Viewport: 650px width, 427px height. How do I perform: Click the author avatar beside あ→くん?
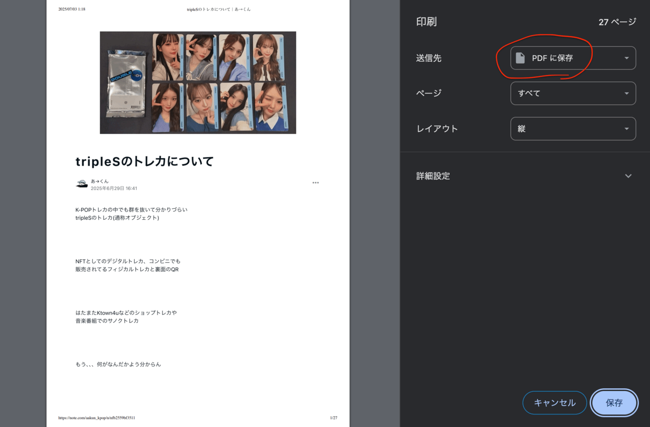click(x=82, y=184)
